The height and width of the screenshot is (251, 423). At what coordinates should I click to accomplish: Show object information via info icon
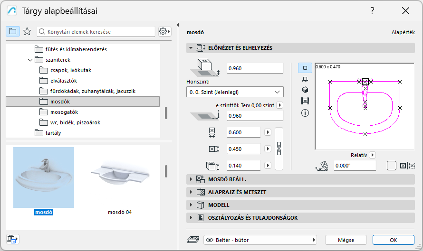point(305,113)
